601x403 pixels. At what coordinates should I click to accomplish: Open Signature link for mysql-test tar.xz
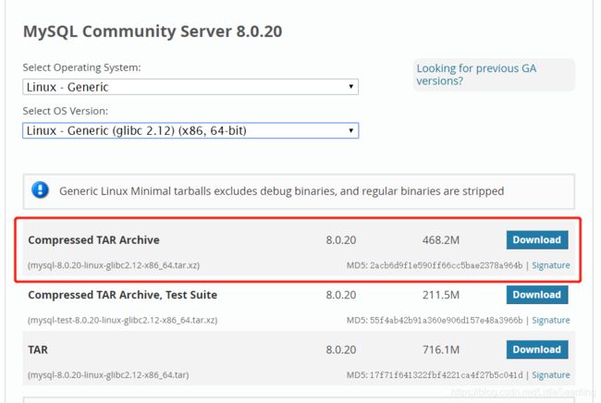coord(551,320)
